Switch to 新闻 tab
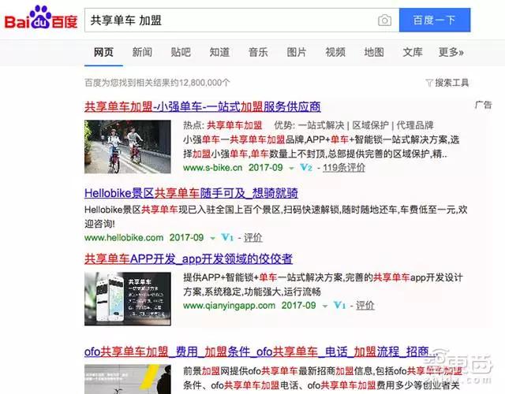The width and height of the screenshot is (505, 394). (142, 52)
